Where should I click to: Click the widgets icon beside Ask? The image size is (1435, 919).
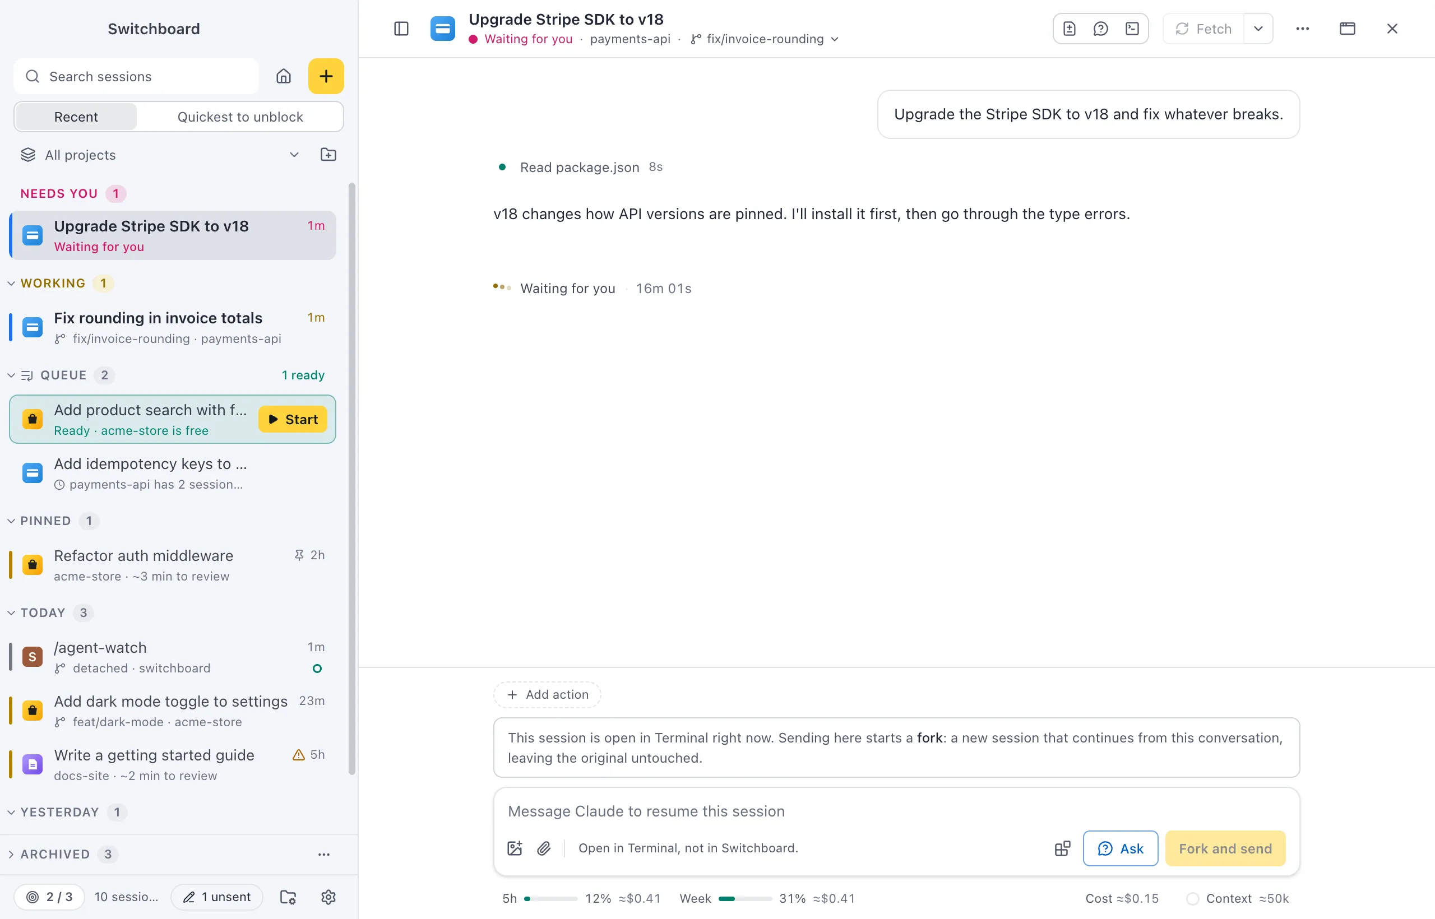[x=1063, y=848]
